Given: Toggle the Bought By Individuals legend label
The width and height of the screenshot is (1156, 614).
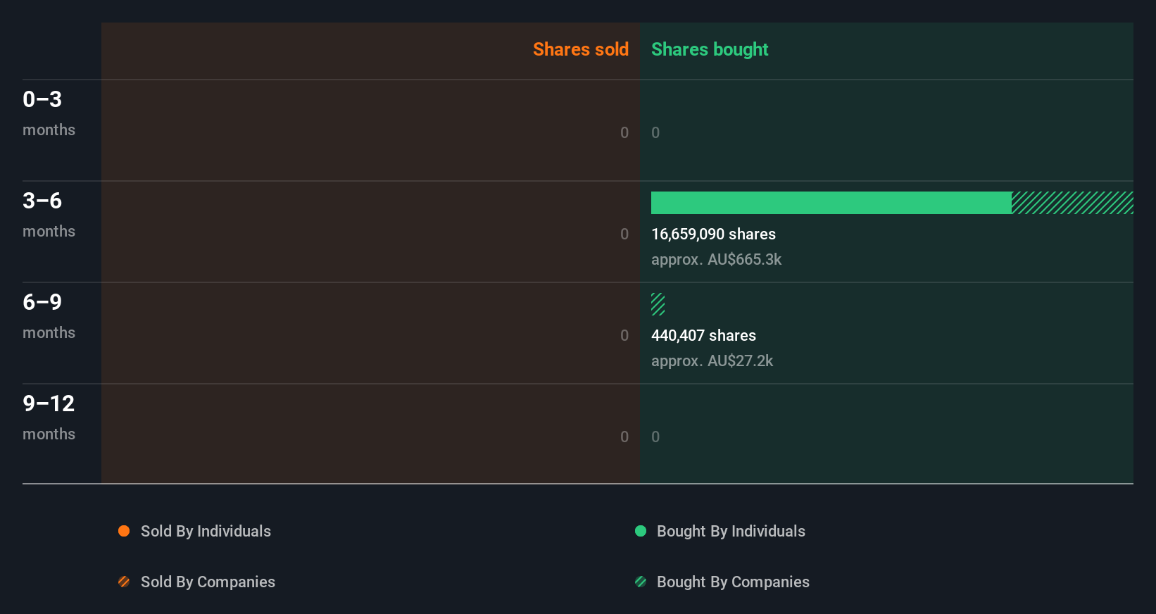Looking at the screenshot, I should click(x=731, y=531).
